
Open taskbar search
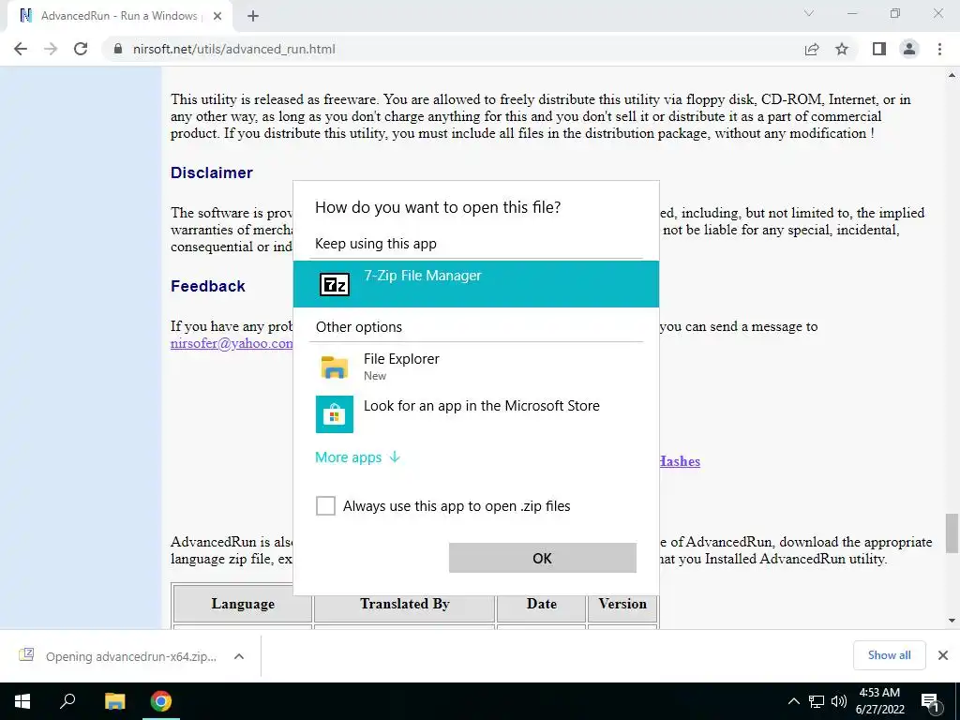pyautogui.click(x=67, y=701)
